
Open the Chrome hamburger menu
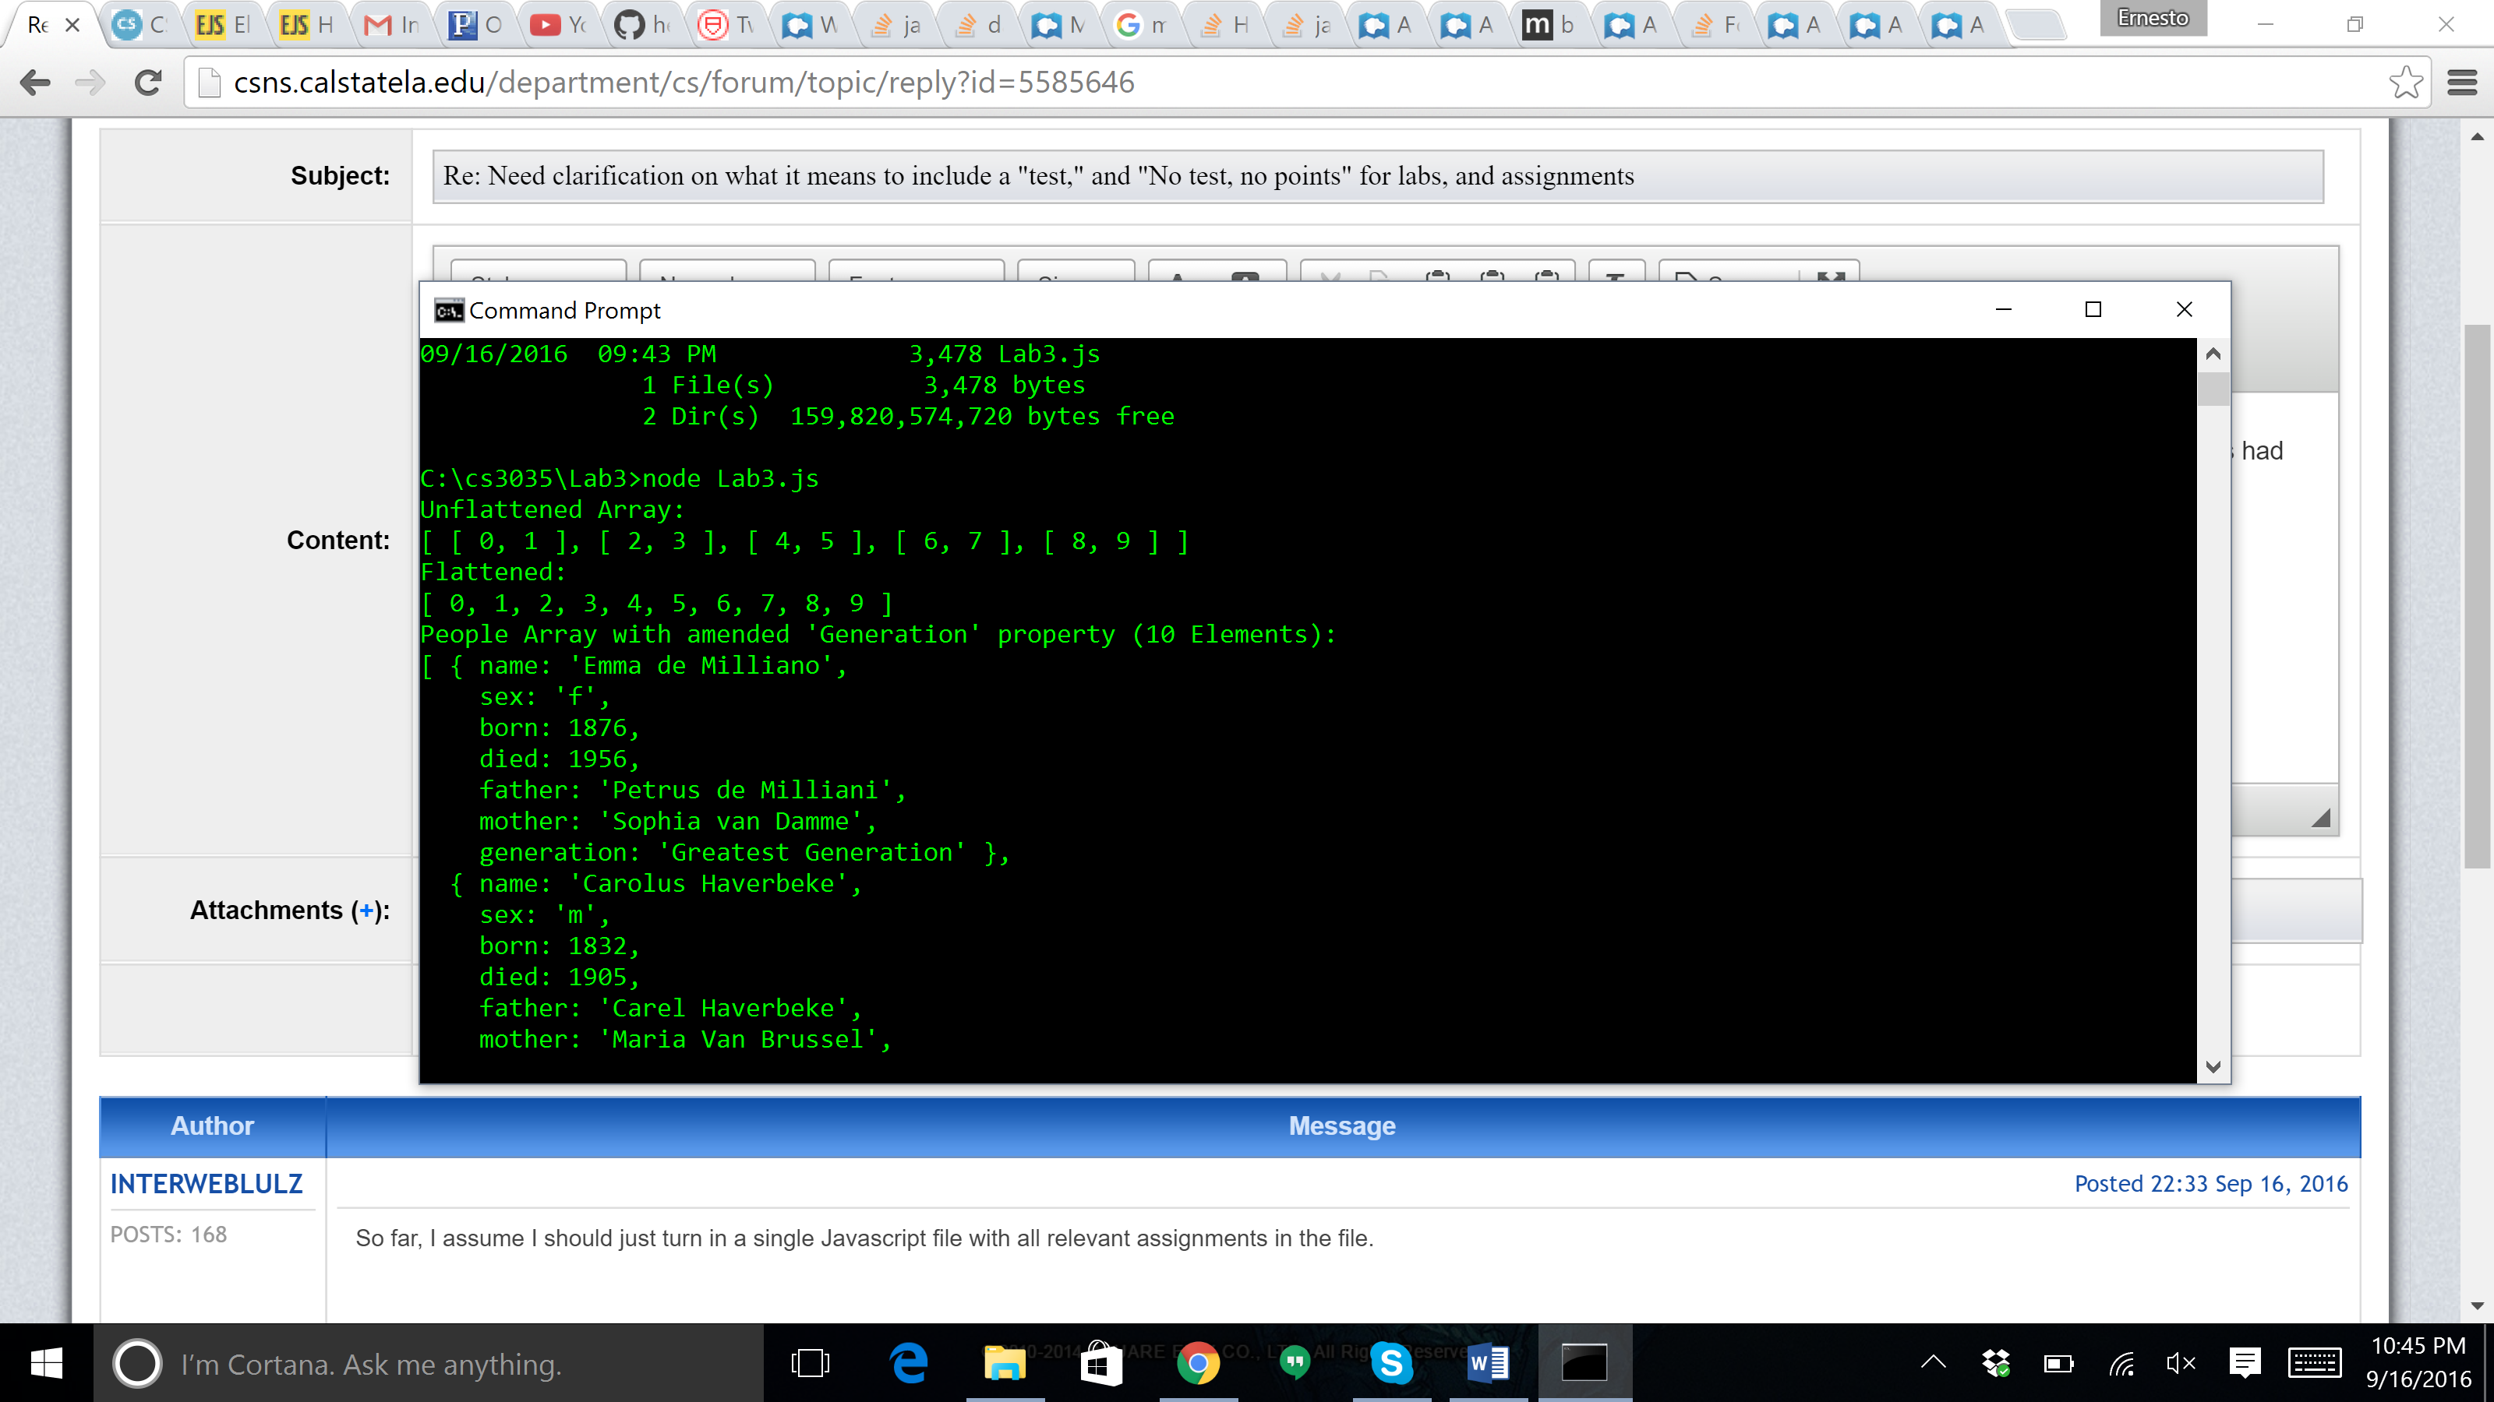point(2462,83)
